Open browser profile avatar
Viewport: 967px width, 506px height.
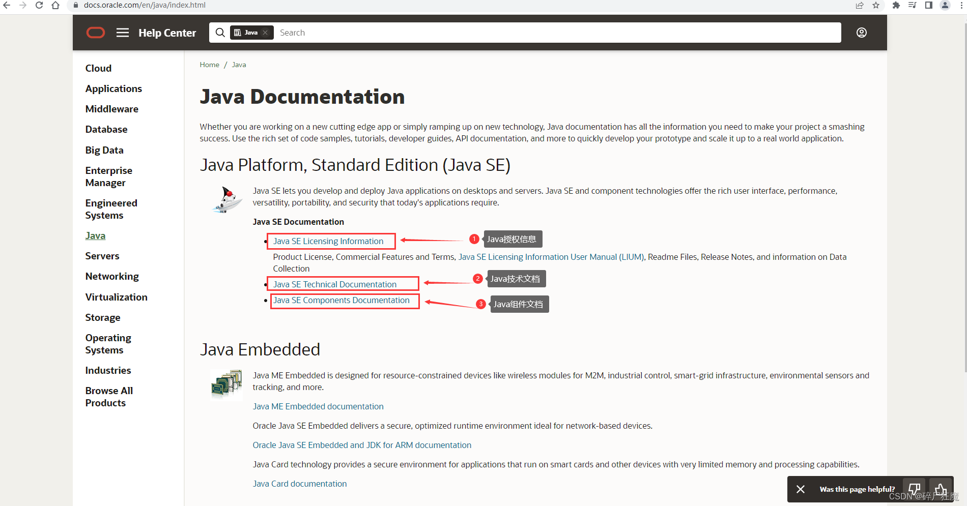(x=945, y=5)
